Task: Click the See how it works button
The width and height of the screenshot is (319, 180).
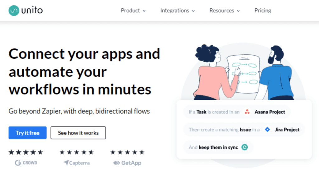Action: 78,133
